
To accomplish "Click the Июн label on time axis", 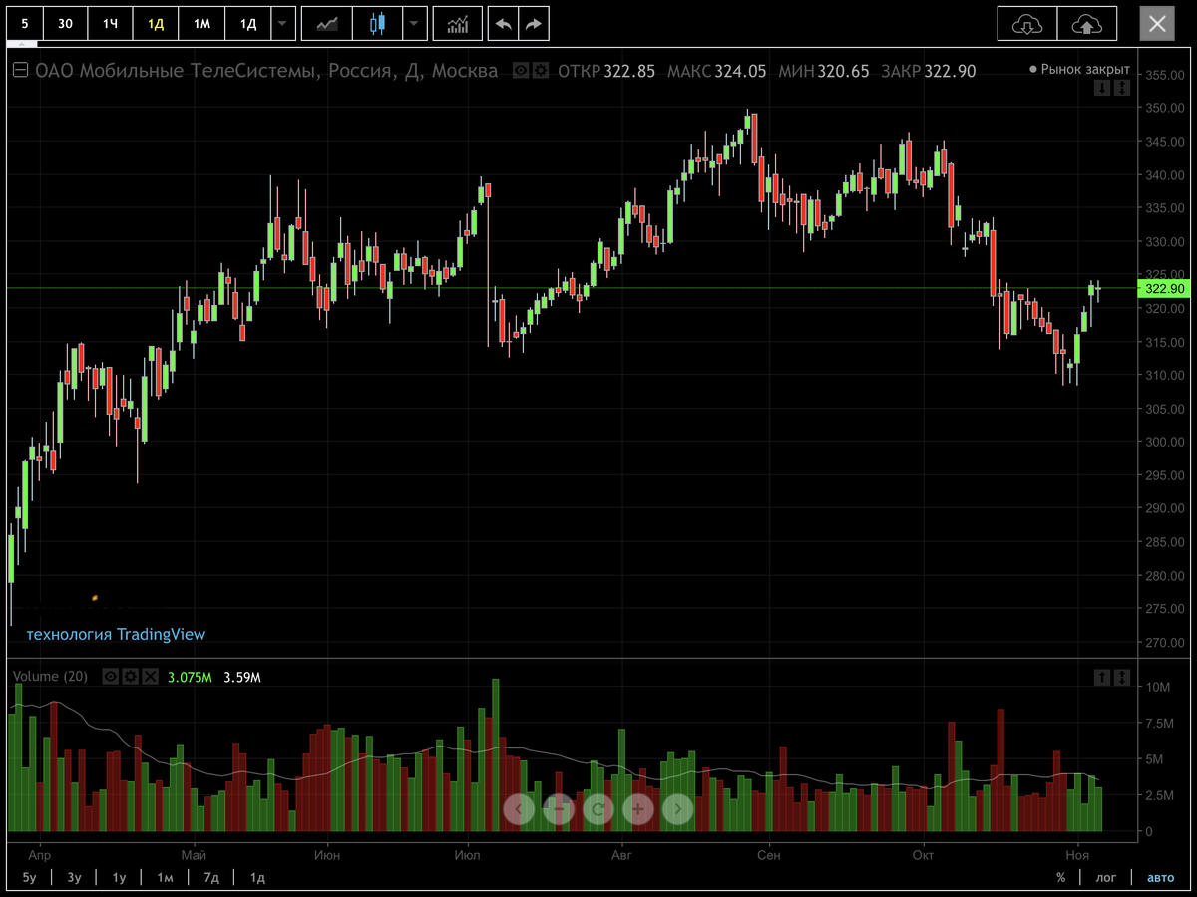I will click(x=326, y=854).
